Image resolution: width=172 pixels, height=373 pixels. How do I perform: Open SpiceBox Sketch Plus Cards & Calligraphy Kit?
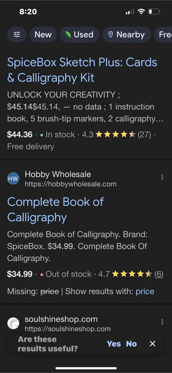pos(82,70)
